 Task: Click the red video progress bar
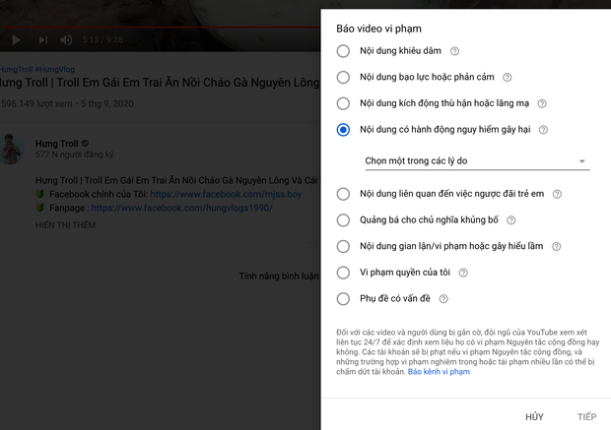(161, 28)
